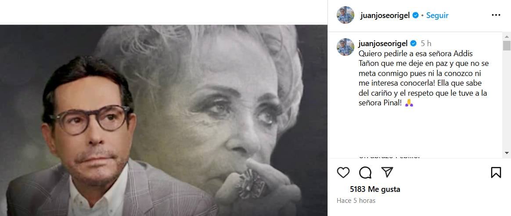Click the post photo of the two people
Screen dimensions: 511x216
click(x=163, y=120)
